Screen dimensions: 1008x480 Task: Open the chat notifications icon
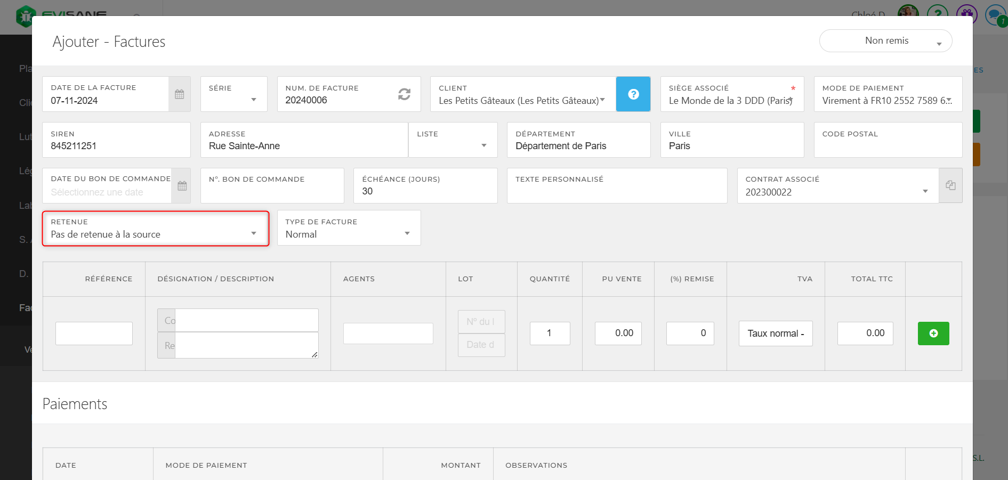click(995, 14)
